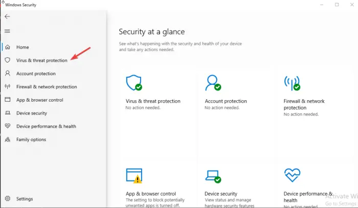The image size is (358, 208).
Task: Select Home in the sidebar
Action: click(23, 47)
